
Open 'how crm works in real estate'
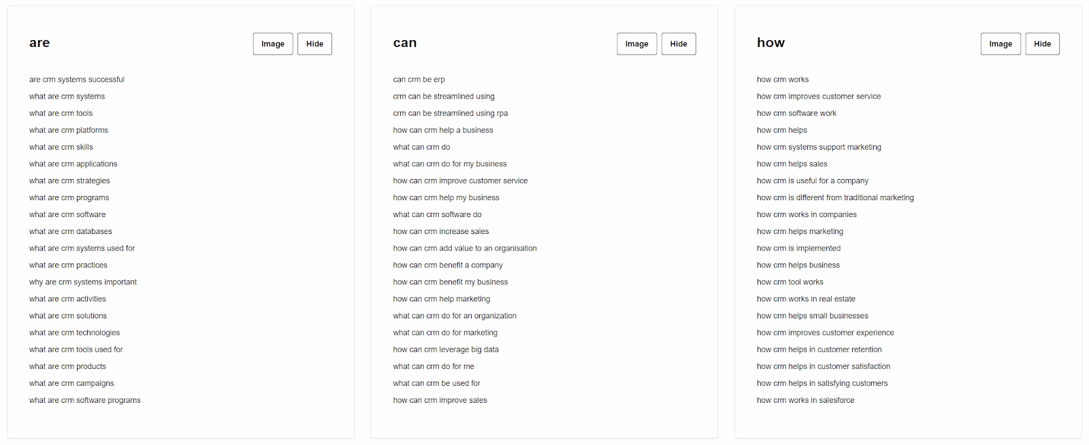(x=806, y=299)
